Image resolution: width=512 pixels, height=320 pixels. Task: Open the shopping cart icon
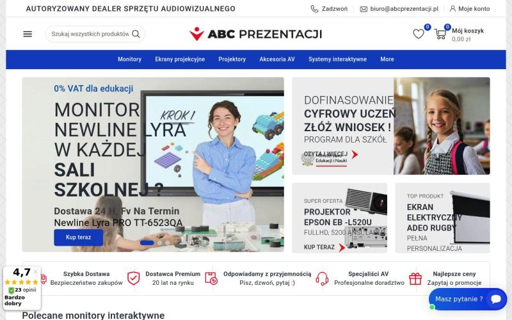click(440, 34)
